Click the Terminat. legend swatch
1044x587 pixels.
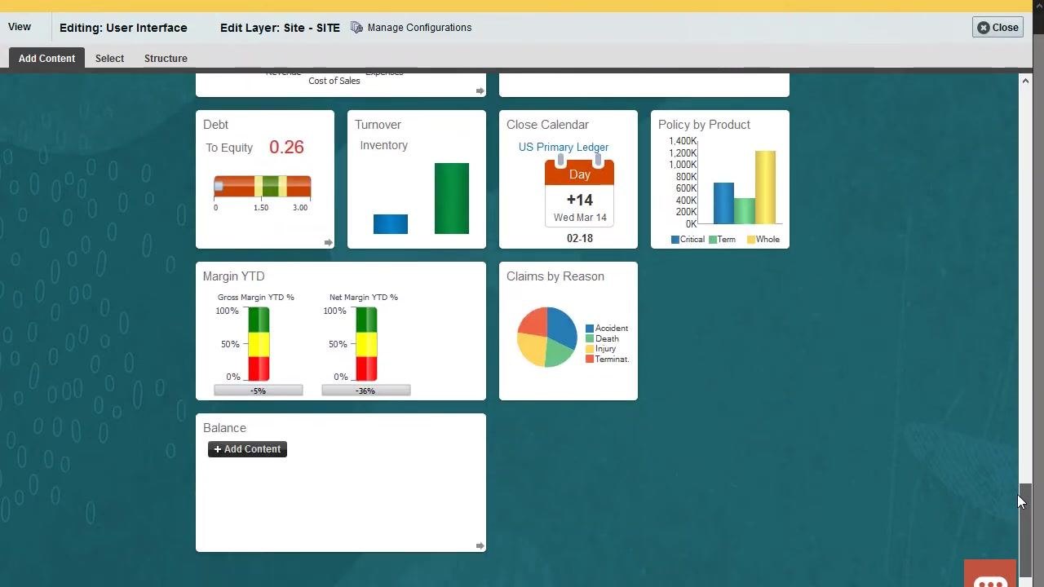[x=590, y=360]
